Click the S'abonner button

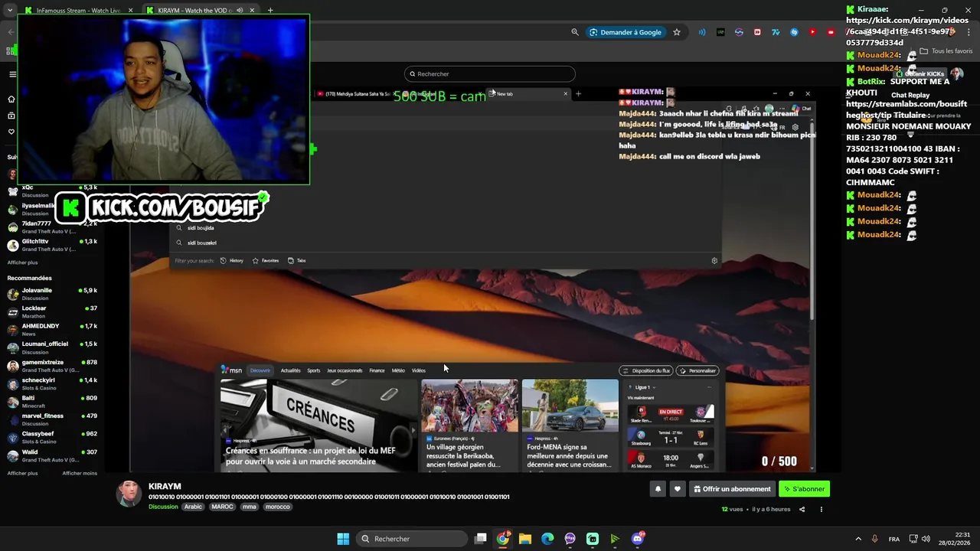804,489
